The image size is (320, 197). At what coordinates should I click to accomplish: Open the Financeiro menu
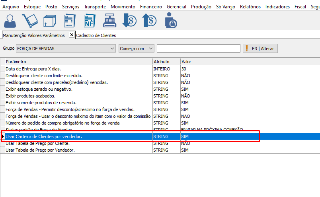click(x=151, y=7)
